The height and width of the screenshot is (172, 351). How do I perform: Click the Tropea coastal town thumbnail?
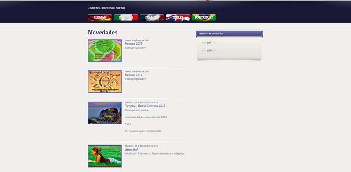pos(105,113)
